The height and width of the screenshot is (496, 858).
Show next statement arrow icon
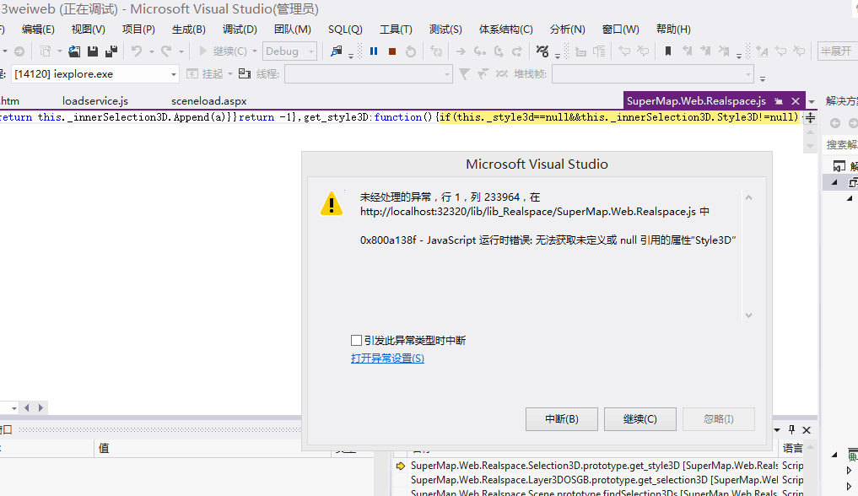461,51
